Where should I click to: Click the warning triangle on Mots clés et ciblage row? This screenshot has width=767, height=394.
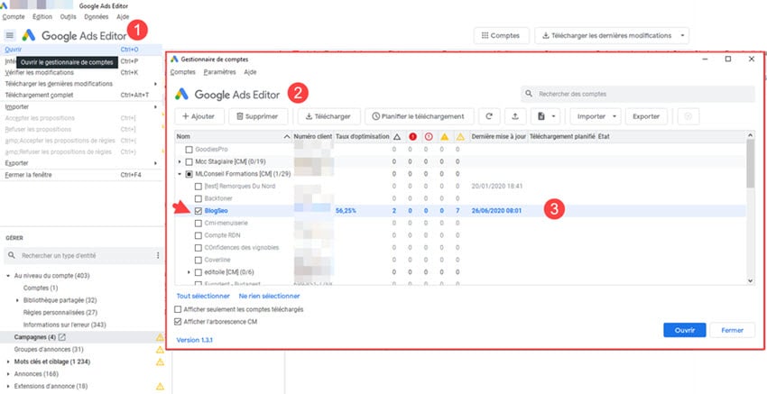[160, 362]
